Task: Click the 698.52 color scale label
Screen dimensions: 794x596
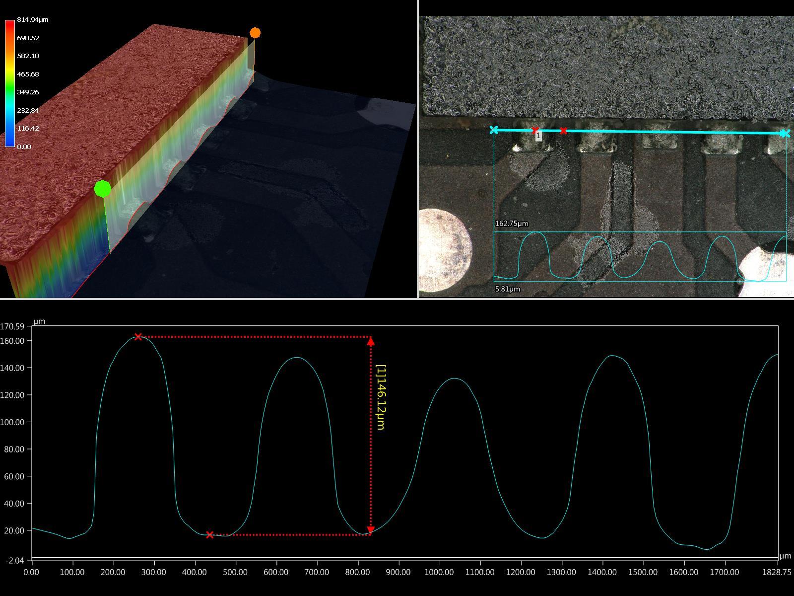Action: pyautogui.click(x=28, y=38)
